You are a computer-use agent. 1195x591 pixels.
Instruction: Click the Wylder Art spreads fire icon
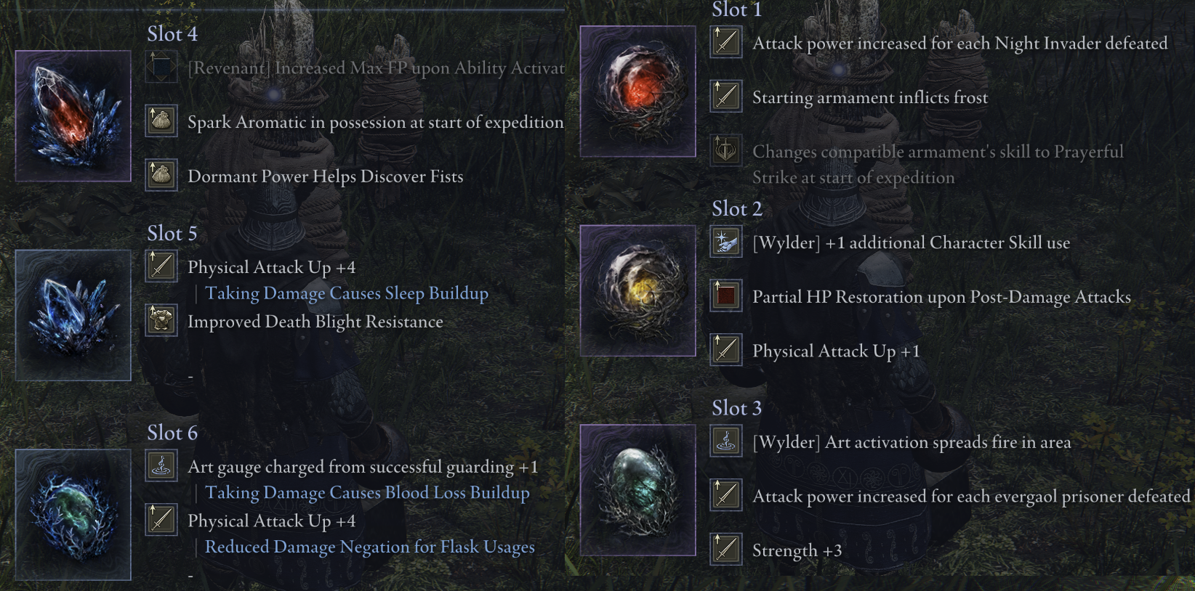click(726, 441)
